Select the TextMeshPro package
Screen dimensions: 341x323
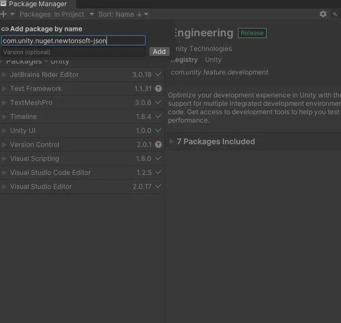point(82,102)
